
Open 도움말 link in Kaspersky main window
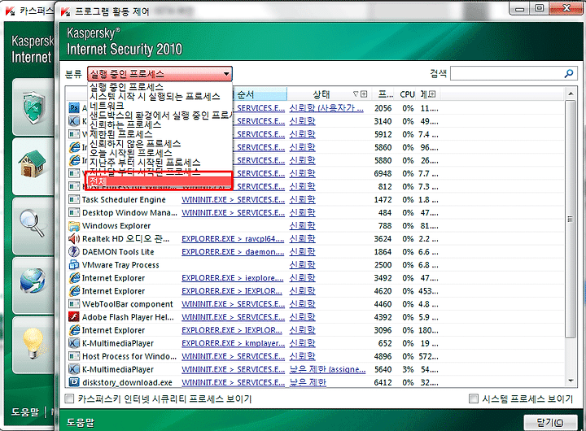tap(24, 411)
